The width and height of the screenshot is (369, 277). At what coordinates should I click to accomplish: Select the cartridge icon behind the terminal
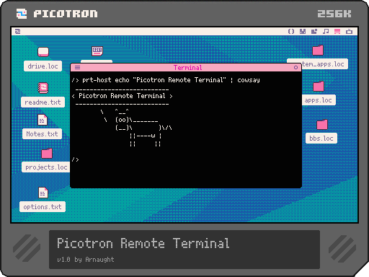tap(97, 51)
